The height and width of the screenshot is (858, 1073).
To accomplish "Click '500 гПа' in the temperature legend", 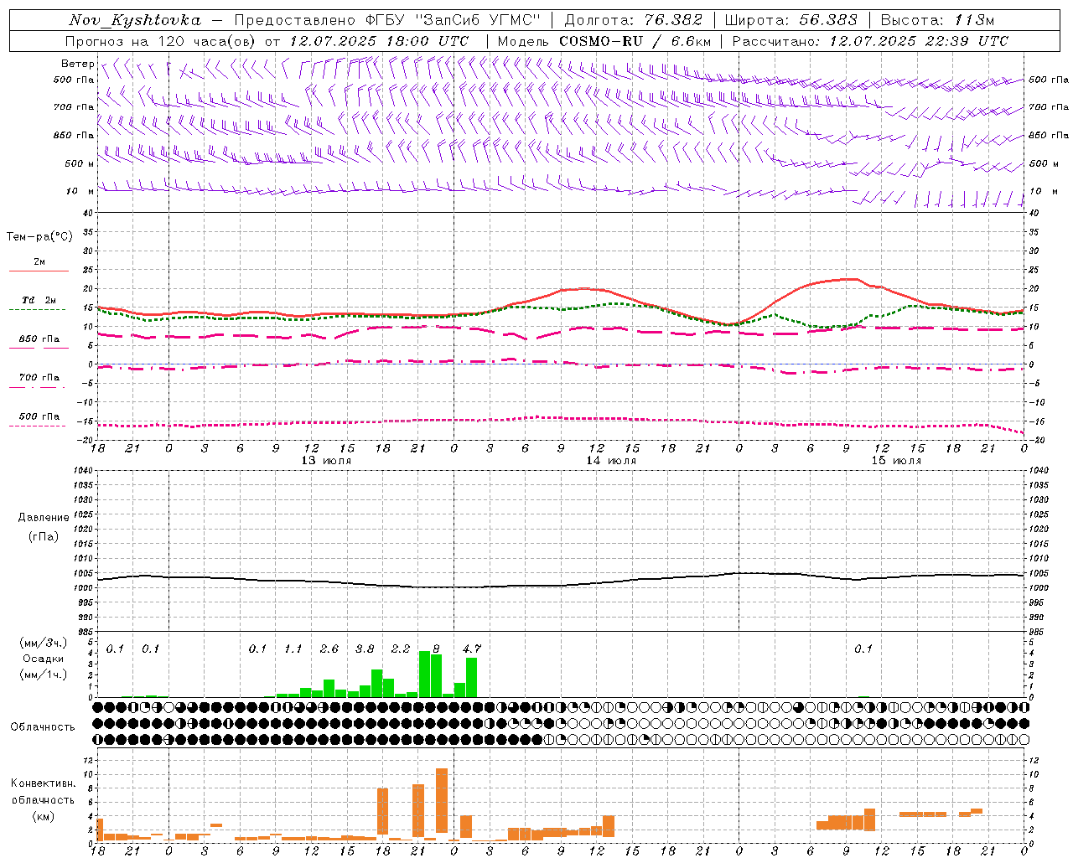I will coord(39,416).
